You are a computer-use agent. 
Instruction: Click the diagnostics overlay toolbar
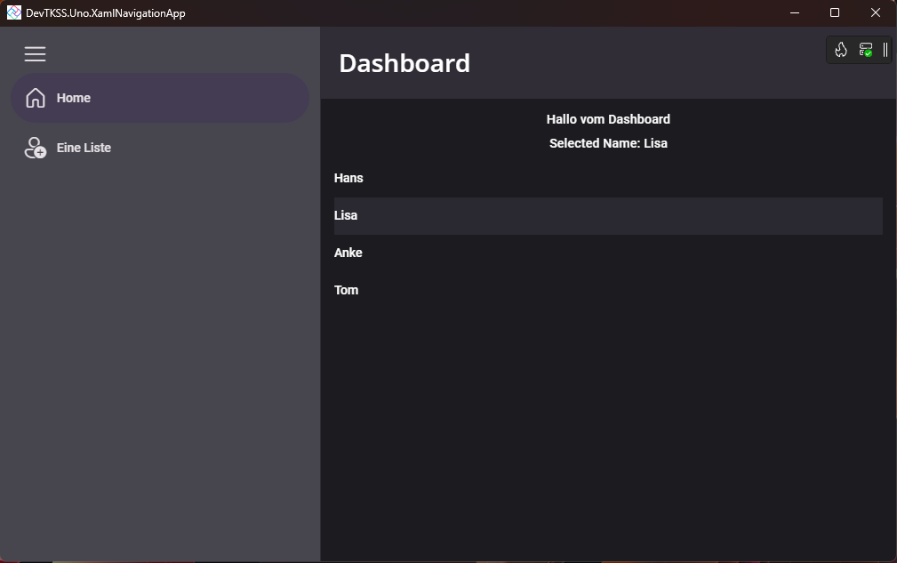tap(859, 50)
